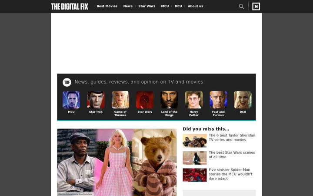Open the Harry Potter icon tile
The height and width of the screenshot is (196, 313).
coord(194,100)
